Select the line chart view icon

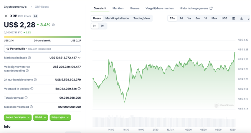[x=95, y=26]
